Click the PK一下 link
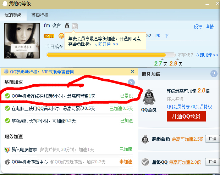This screenshot has width=220, height=175. 162,36
